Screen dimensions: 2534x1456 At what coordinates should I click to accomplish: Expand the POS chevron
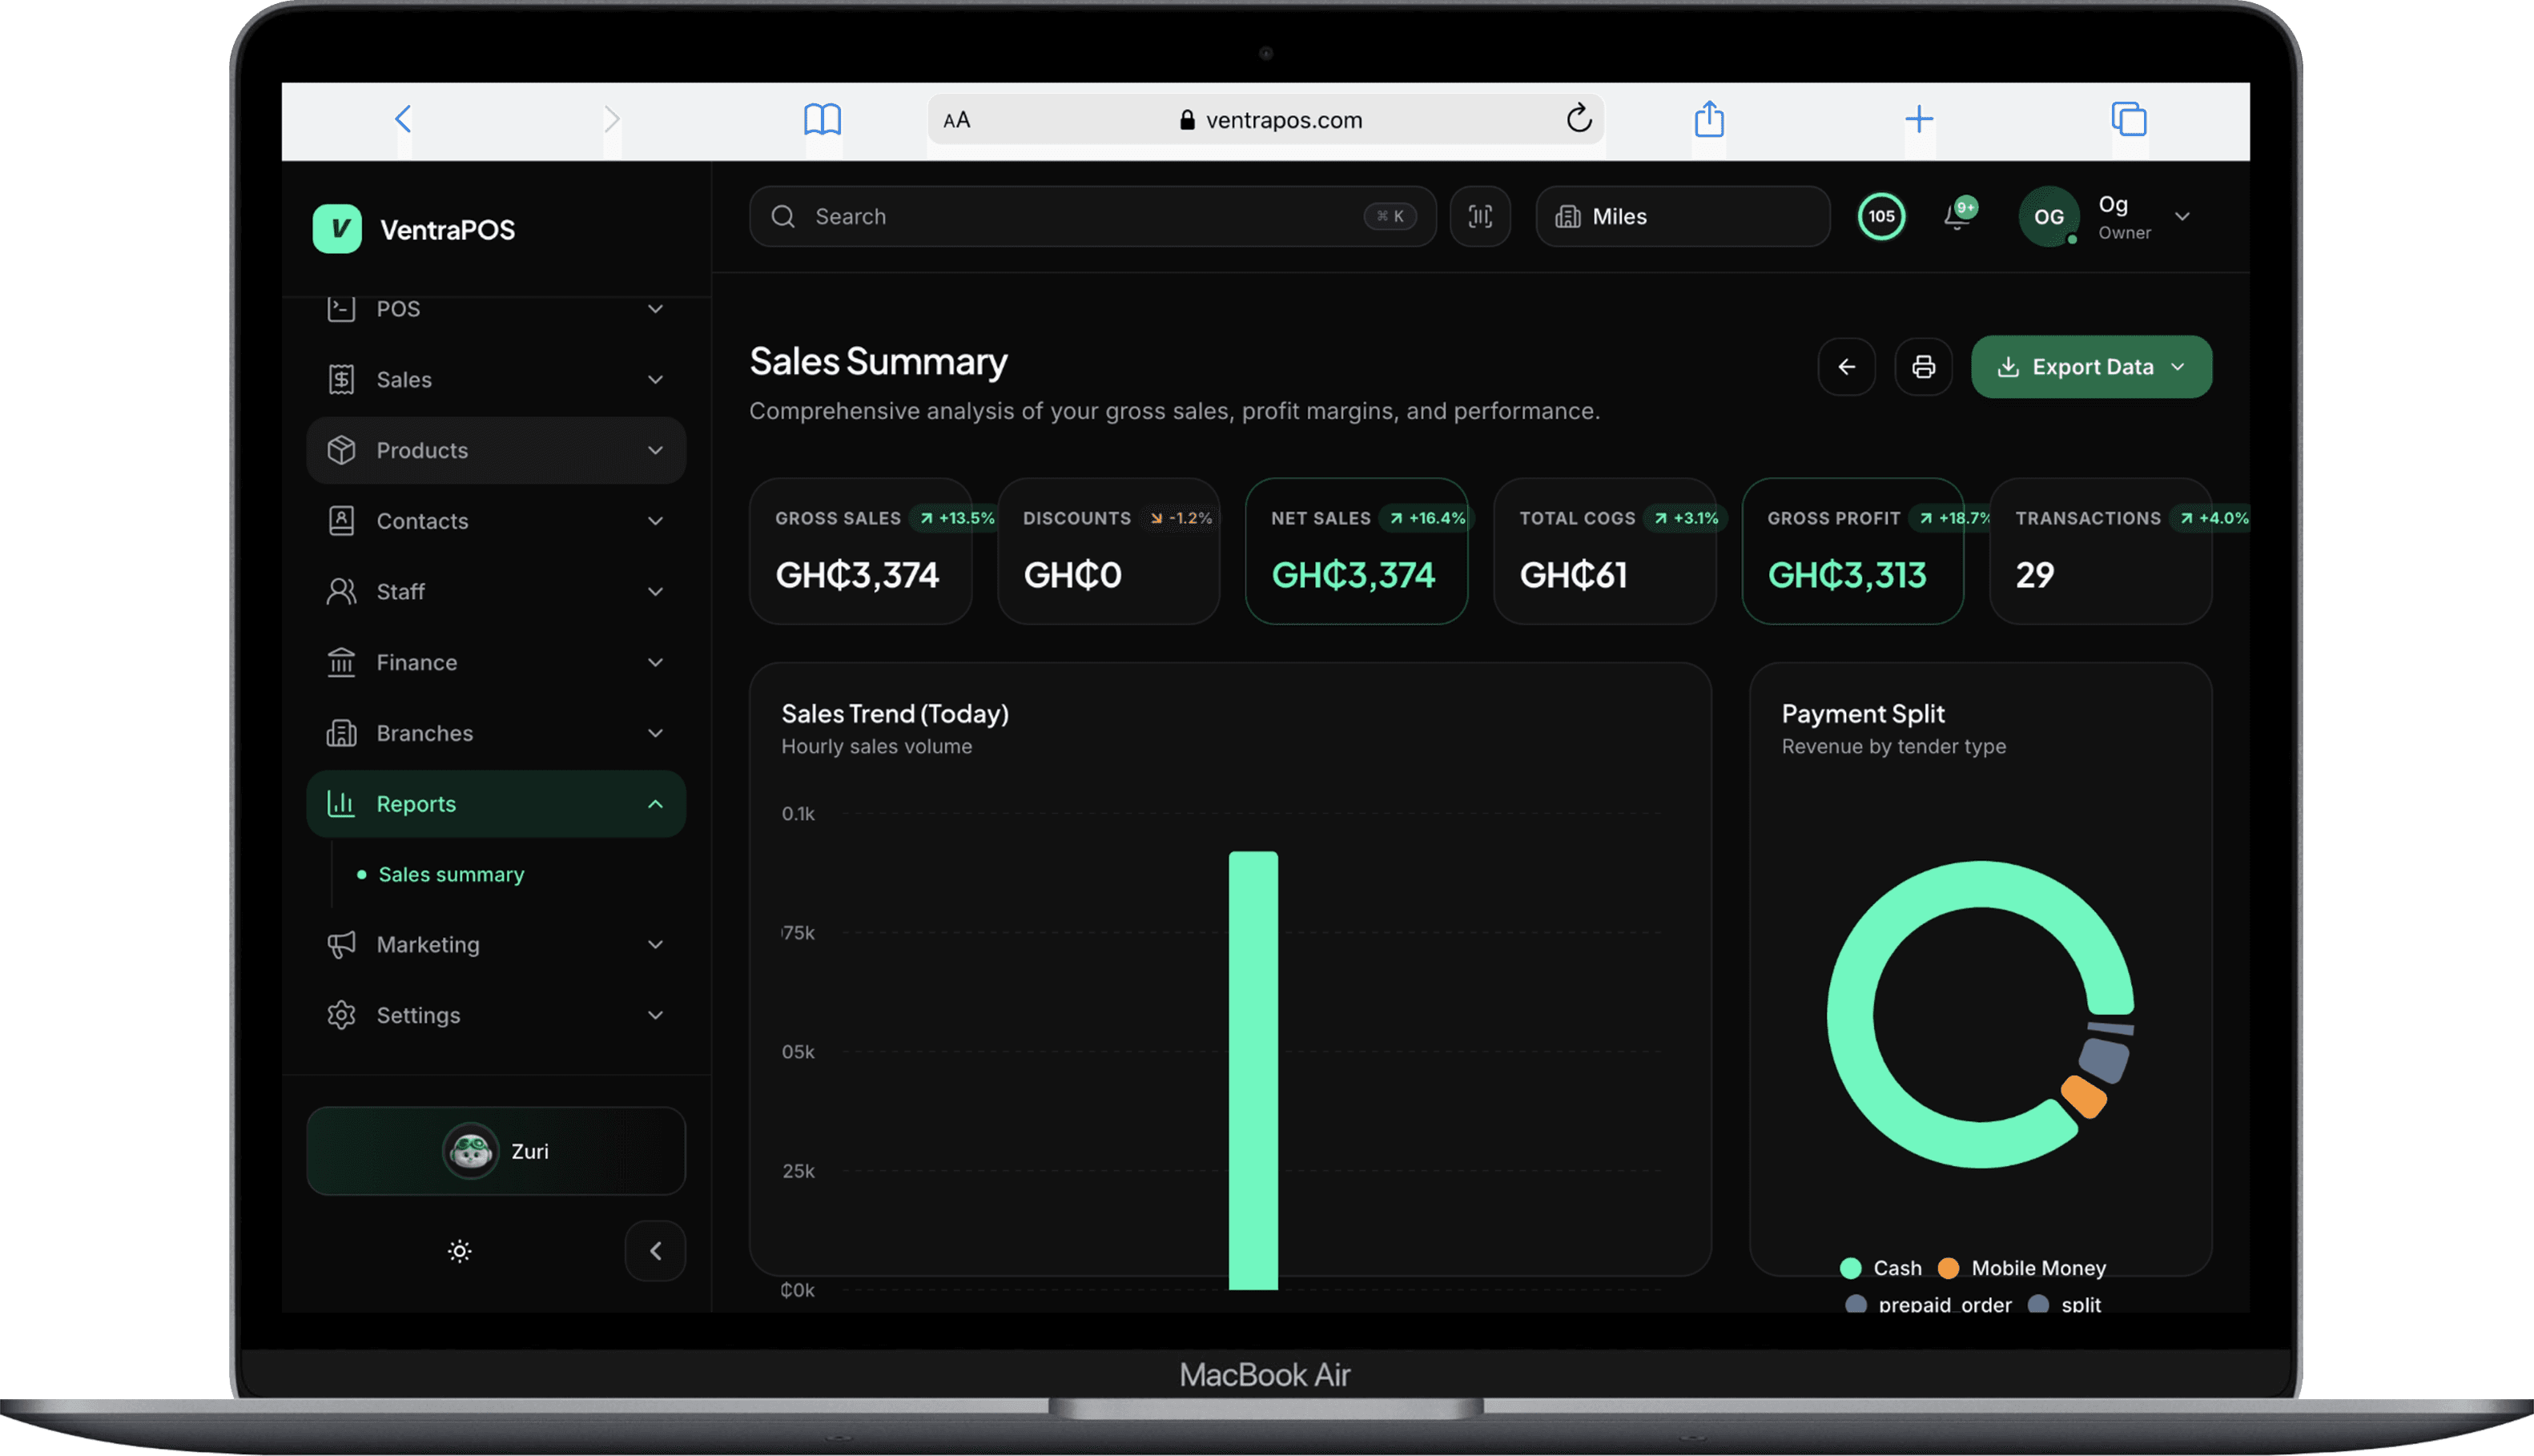click(x=655, y=309)
